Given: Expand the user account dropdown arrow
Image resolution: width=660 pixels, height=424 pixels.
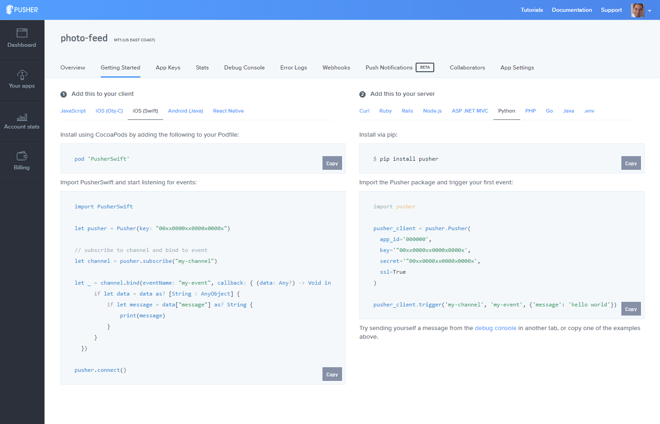Looking at the screenshot, I should tap(650, 11).
